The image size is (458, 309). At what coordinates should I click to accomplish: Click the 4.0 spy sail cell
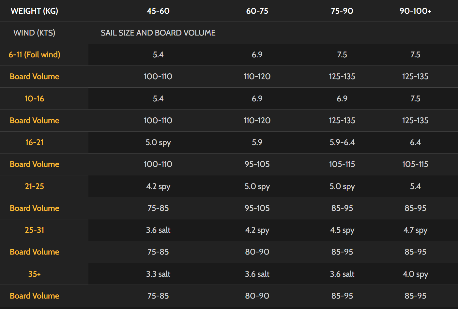(x=415, y=274)
